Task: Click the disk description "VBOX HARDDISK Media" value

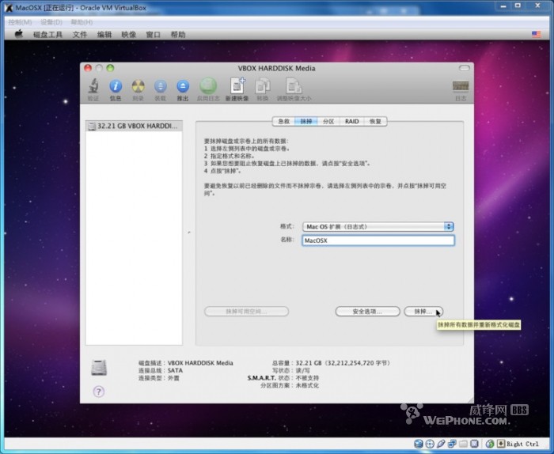Action: (x=200, y=363)
